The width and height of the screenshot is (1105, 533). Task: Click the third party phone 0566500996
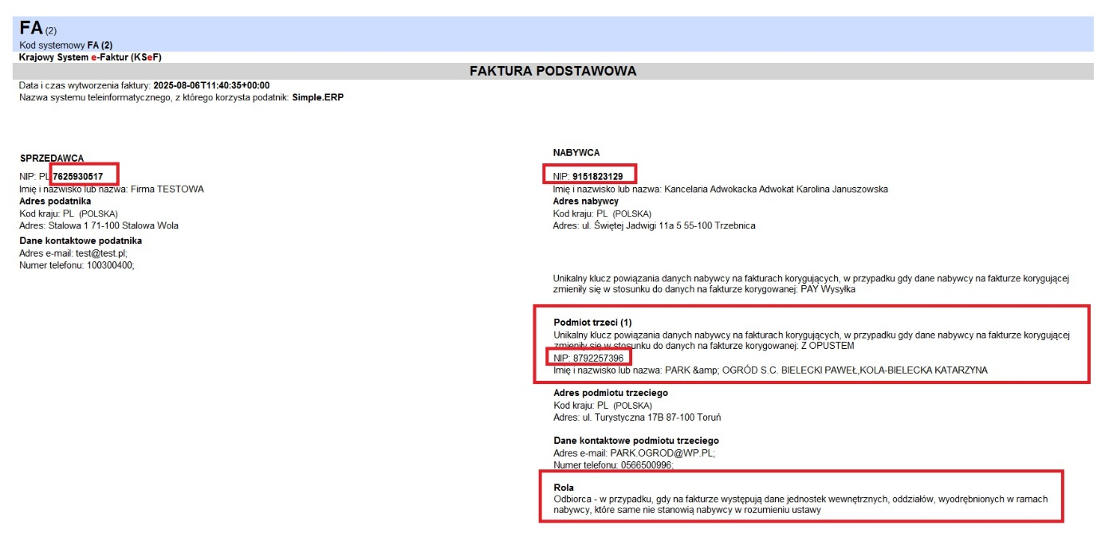click(x=645, y=465)
